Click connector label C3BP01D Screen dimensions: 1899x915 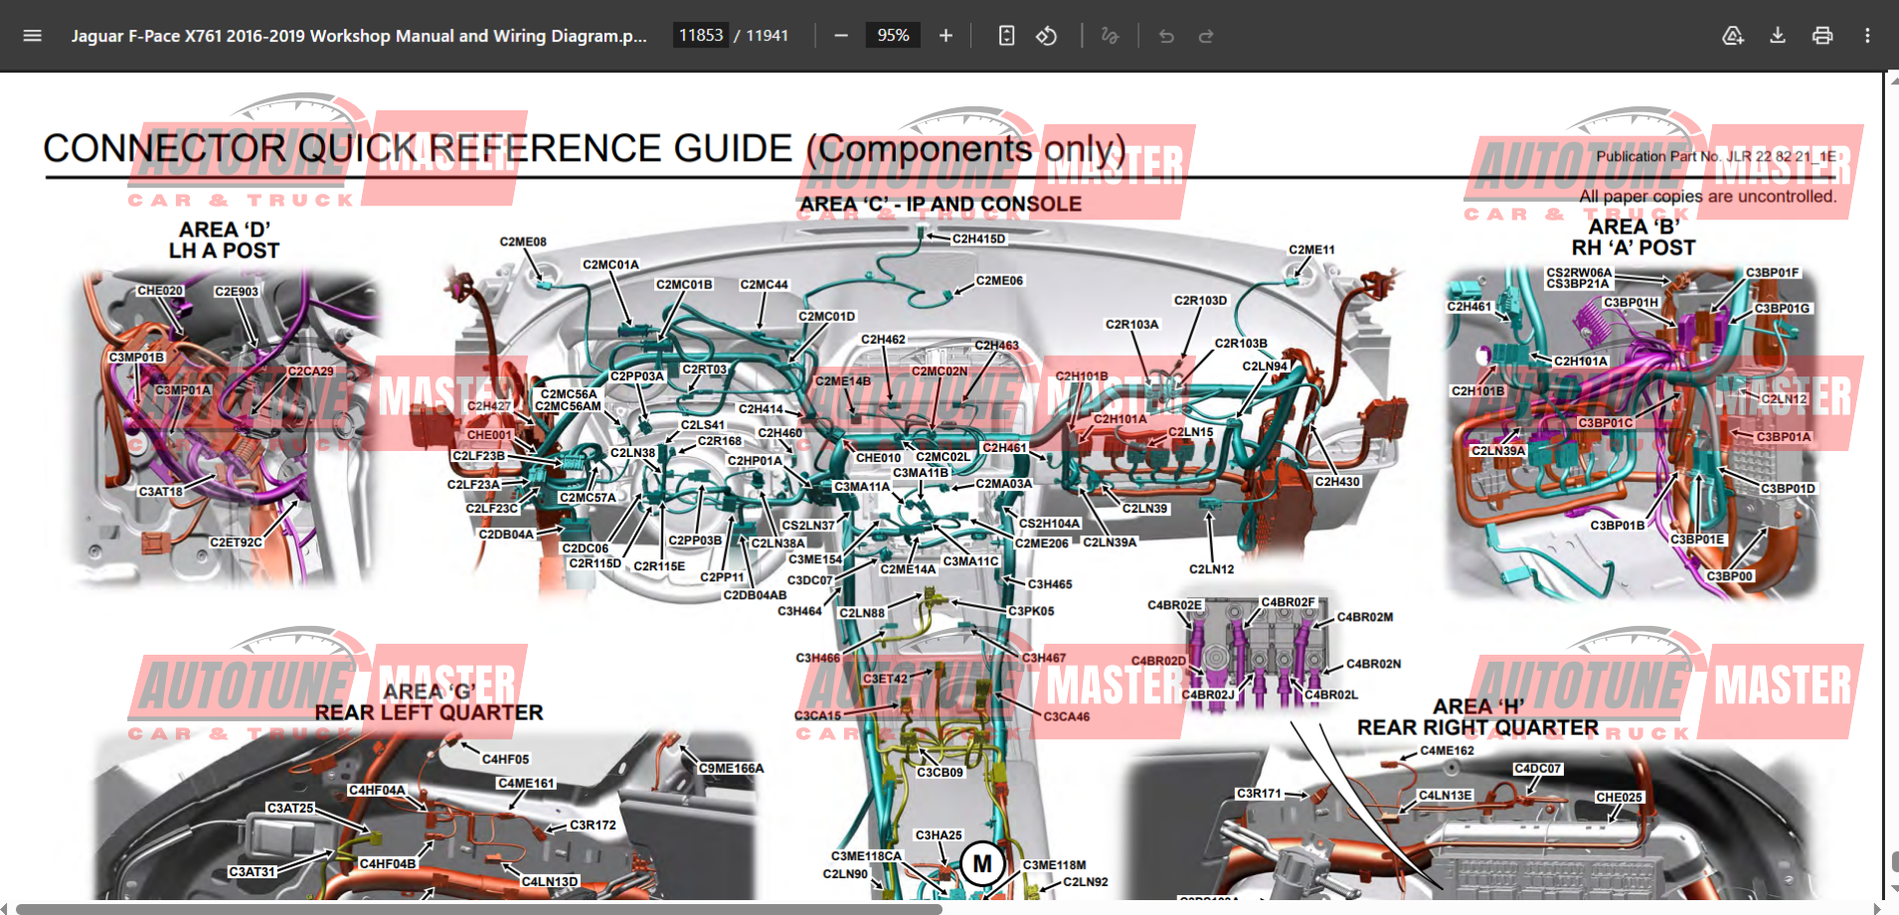[1788, 488]
